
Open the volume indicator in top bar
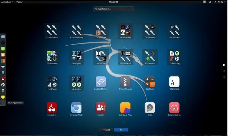point(219,2)
